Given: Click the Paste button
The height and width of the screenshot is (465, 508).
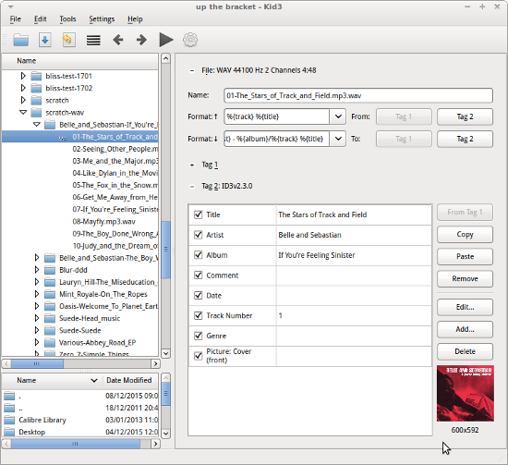Looking at the screenshot, I should point(465,256).
